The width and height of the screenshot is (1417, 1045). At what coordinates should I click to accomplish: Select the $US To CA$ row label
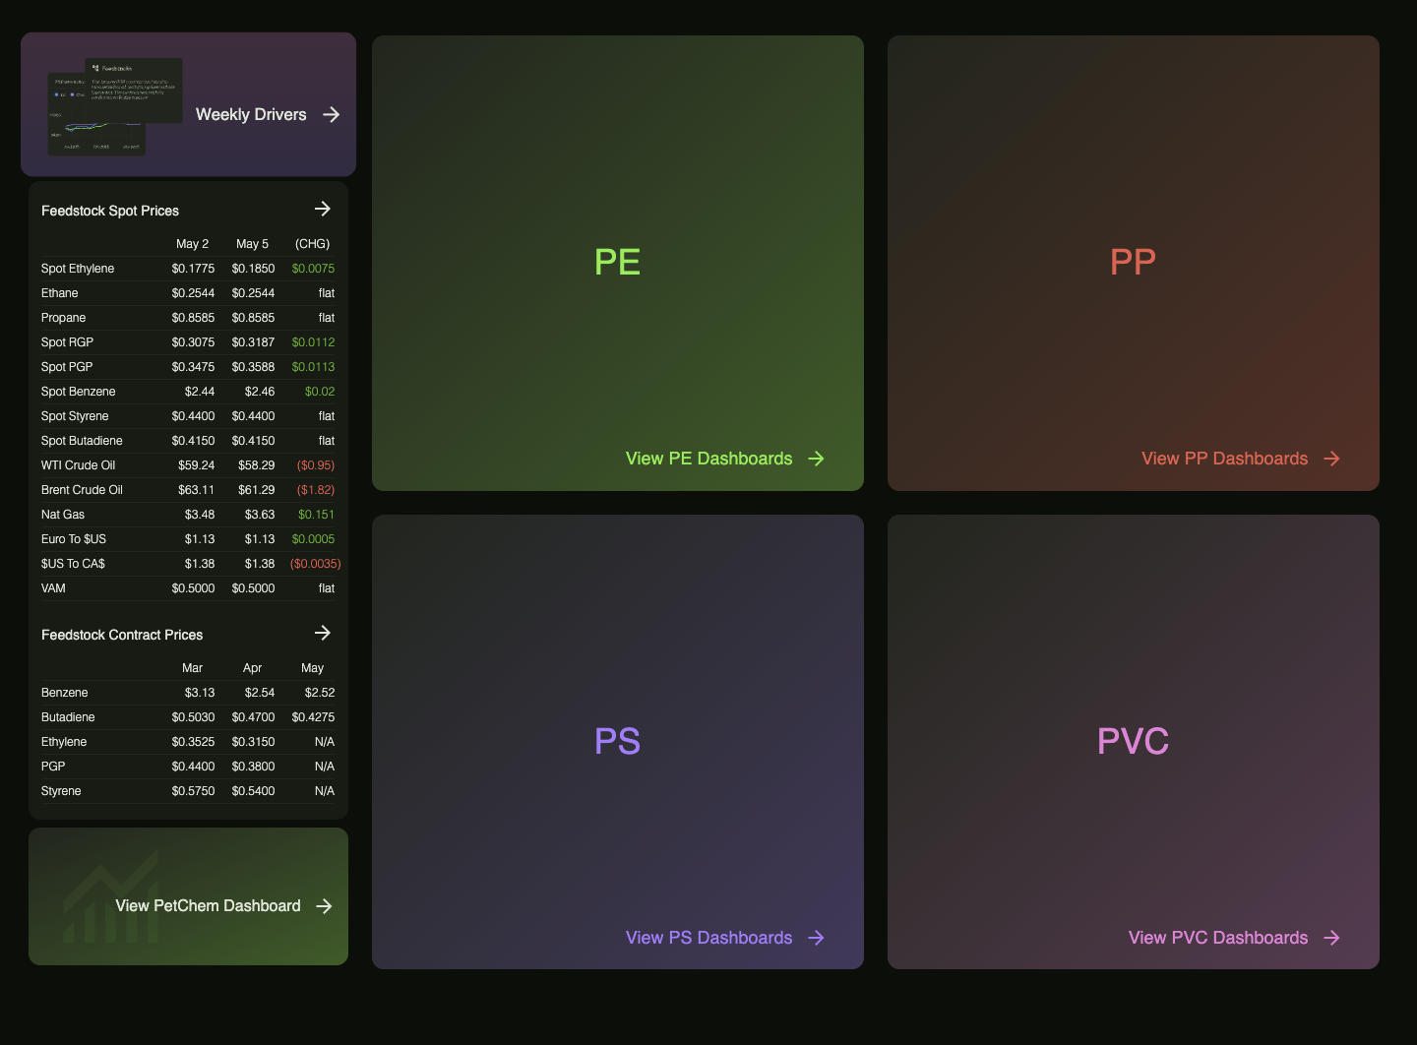coord(73,564)
